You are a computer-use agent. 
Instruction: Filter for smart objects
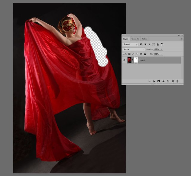click(x=158, y=44)
